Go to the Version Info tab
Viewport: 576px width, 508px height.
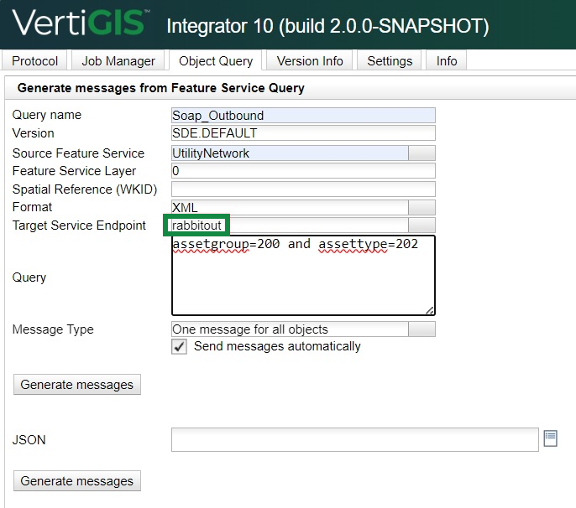click(x=310, y=60)
